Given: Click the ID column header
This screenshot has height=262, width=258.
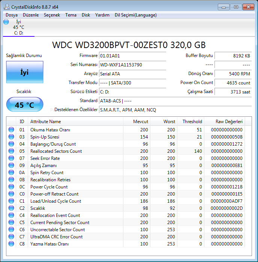Looking at the screenshot, I should point(22,122).
